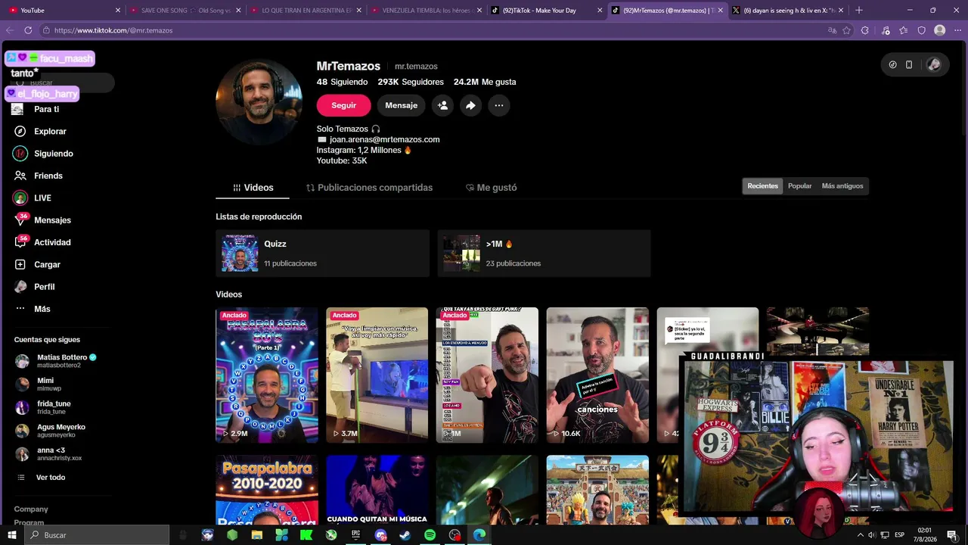Click the browser address bar
Image resolution: width=968 pixels, height=545 pixels.
[431, 30]
